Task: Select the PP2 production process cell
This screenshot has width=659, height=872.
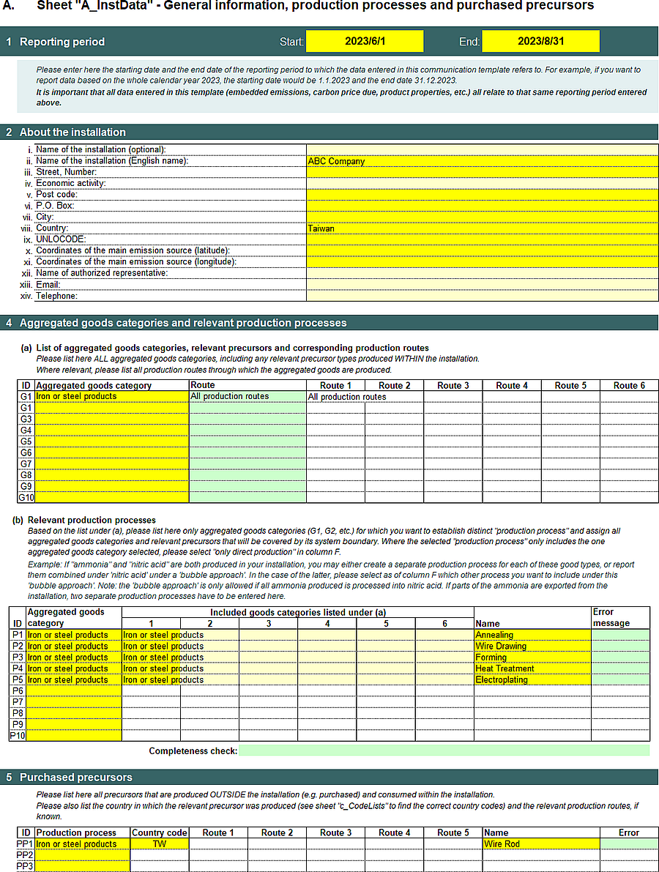Action: tap(82, 855)
